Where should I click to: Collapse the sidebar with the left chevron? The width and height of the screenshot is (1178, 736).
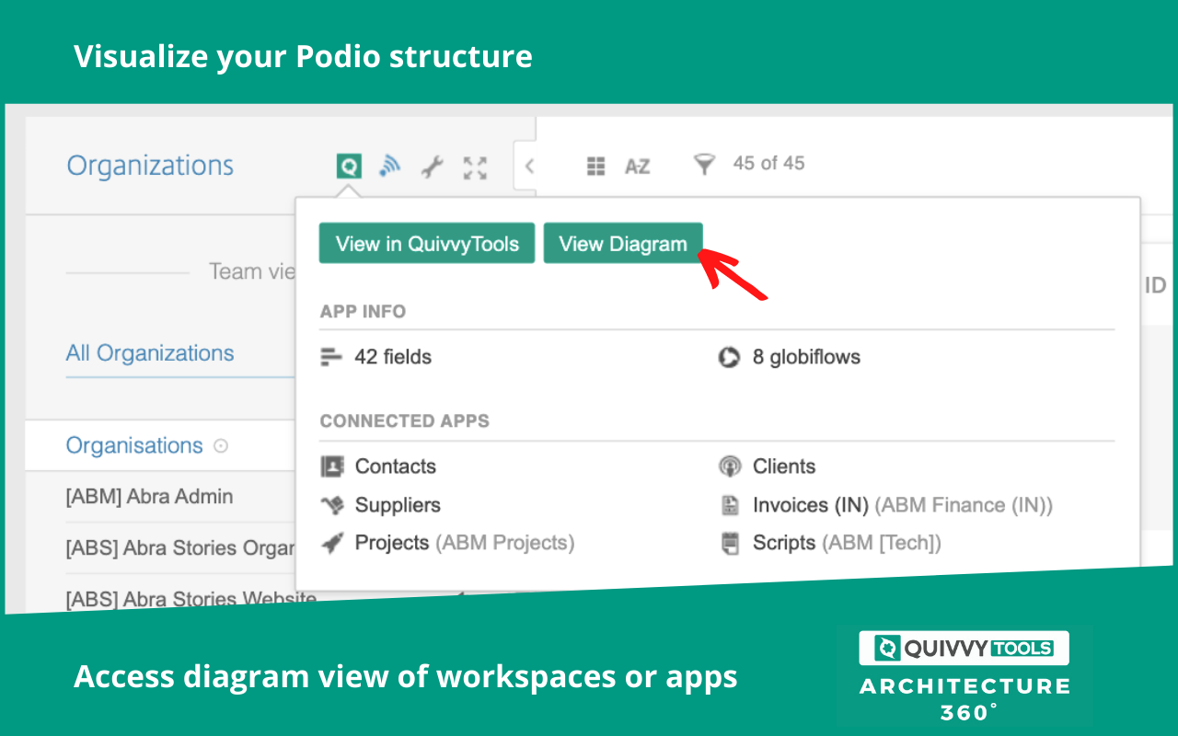click(x=529, y=166)
